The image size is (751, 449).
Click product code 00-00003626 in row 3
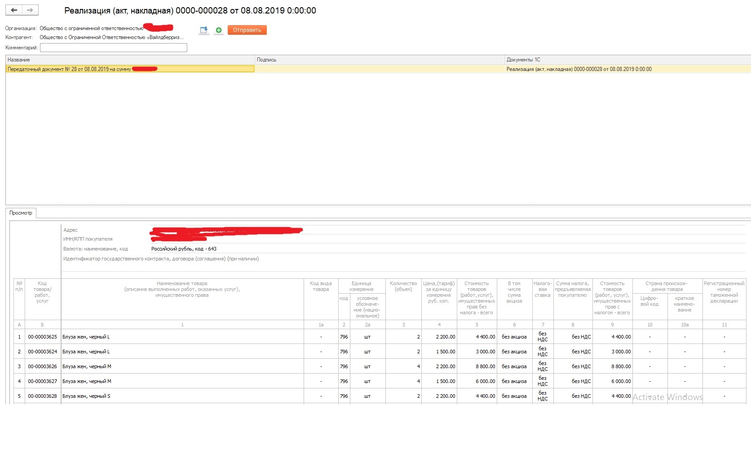tap(42, 366)
